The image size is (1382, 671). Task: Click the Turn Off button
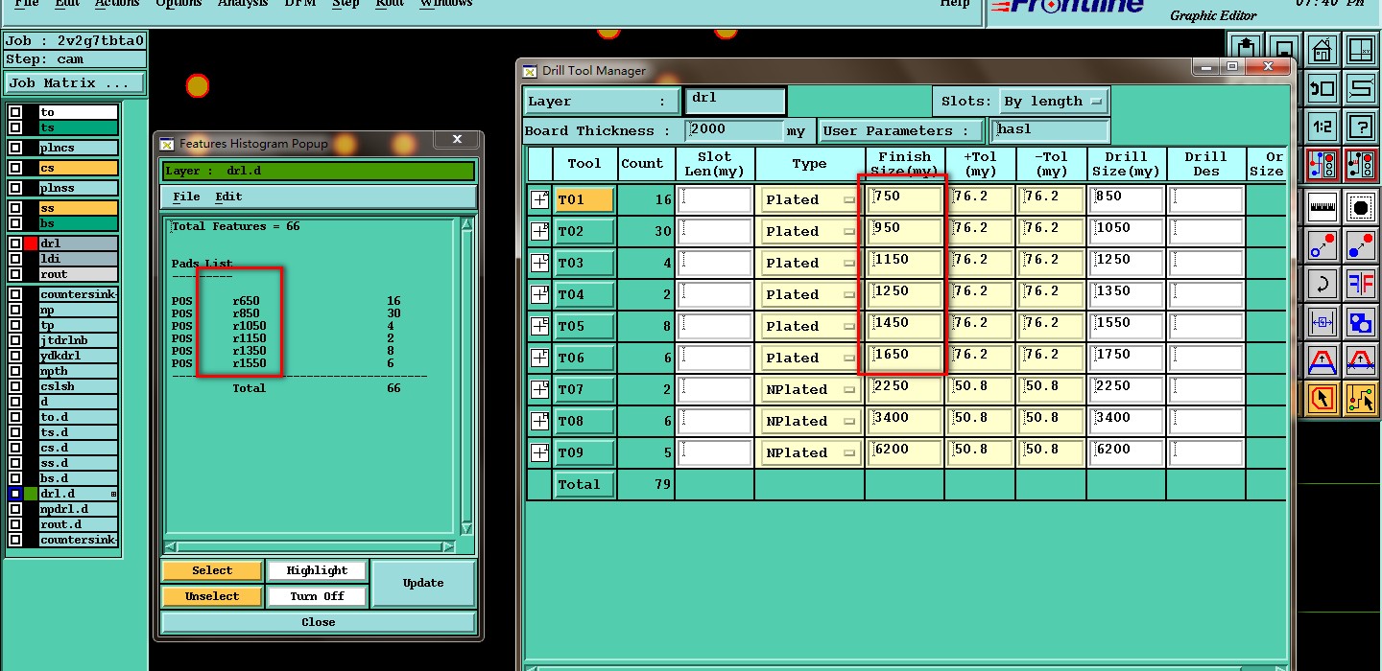pos(317,596)
